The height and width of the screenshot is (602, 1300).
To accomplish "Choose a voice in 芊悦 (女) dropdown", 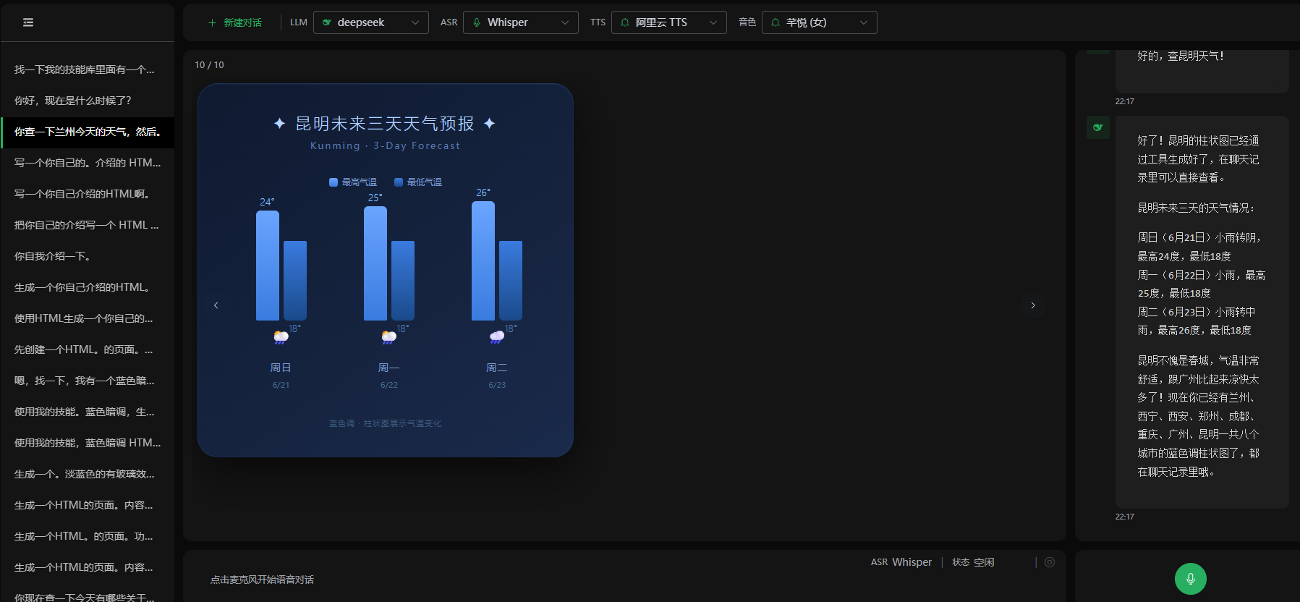I will click(x=820, y=22).
